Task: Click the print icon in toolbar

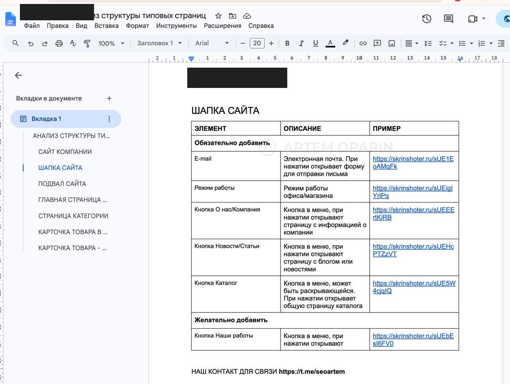Action: tap(59, 43)
